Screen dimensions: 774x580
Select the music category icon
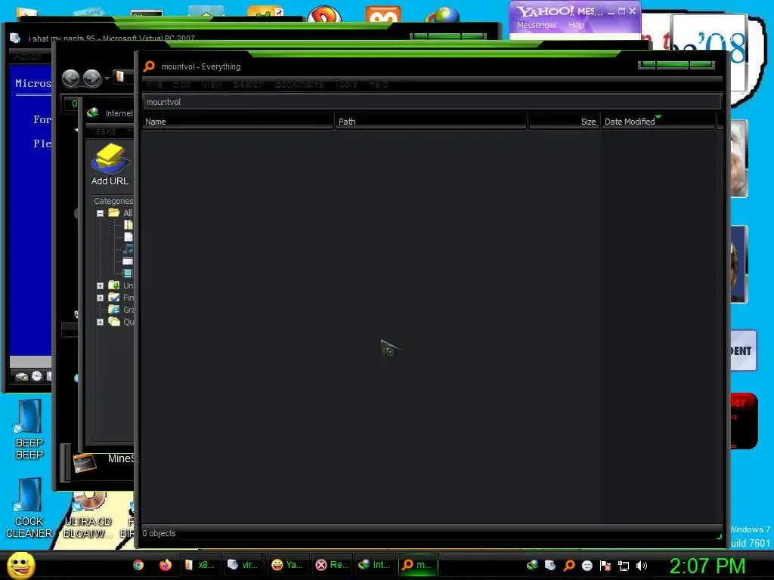pos(128,248)
